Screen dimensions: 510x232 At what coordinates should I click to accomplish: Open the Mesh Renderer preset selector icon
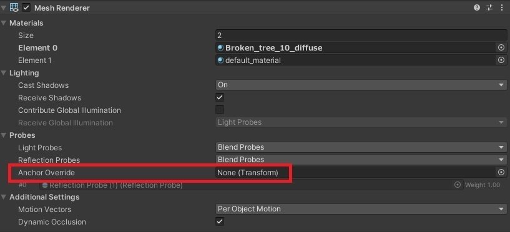pyautogui.click(x=489, y=7)
